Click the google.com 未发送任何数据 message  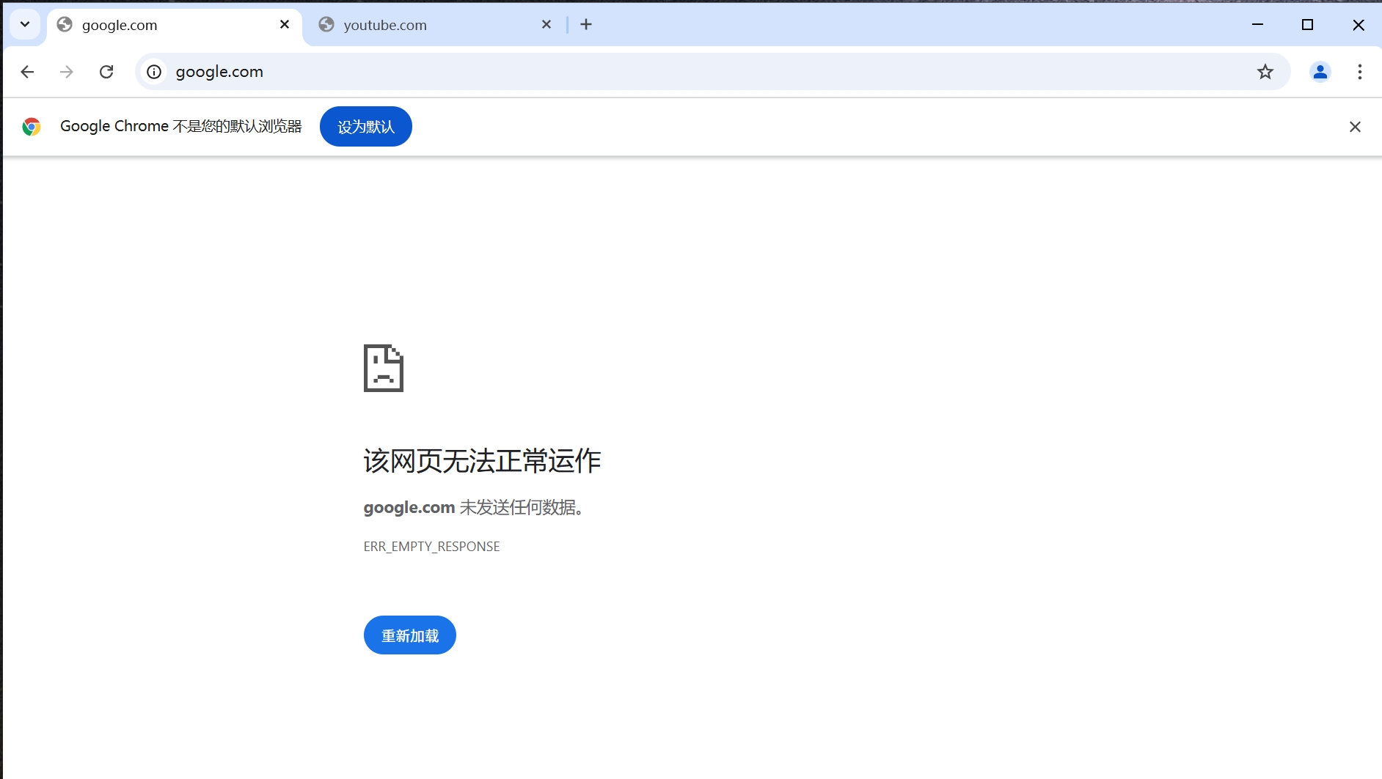click(474, 507)
